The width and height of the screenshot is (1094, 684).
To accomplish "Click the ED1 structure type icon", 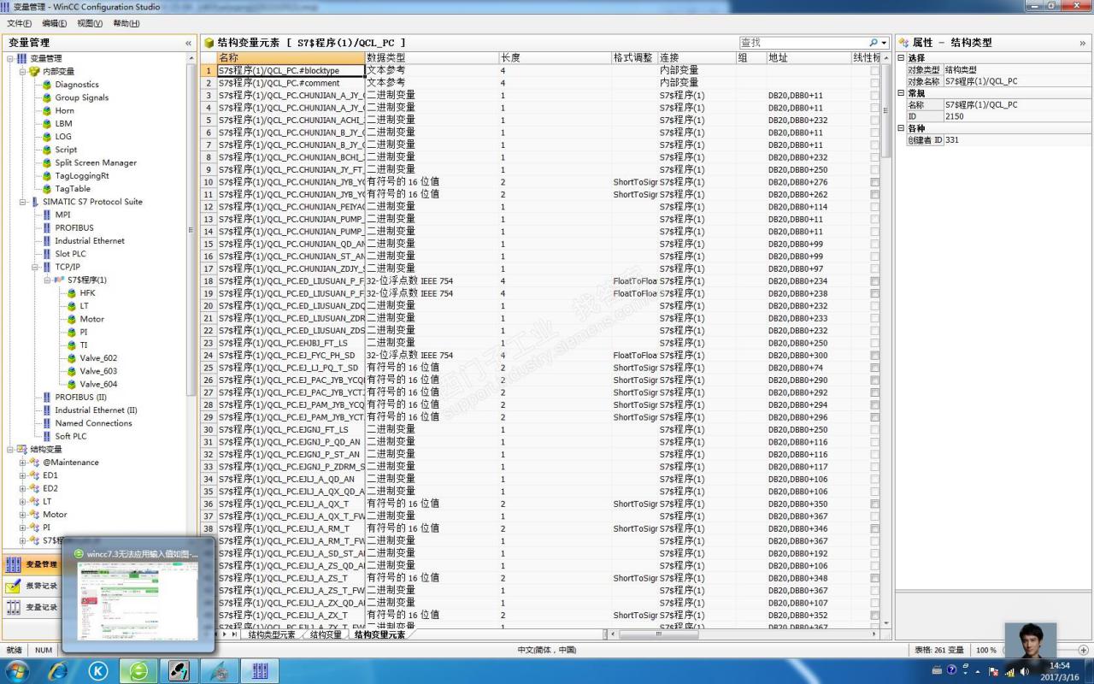I will click(34, 475).
